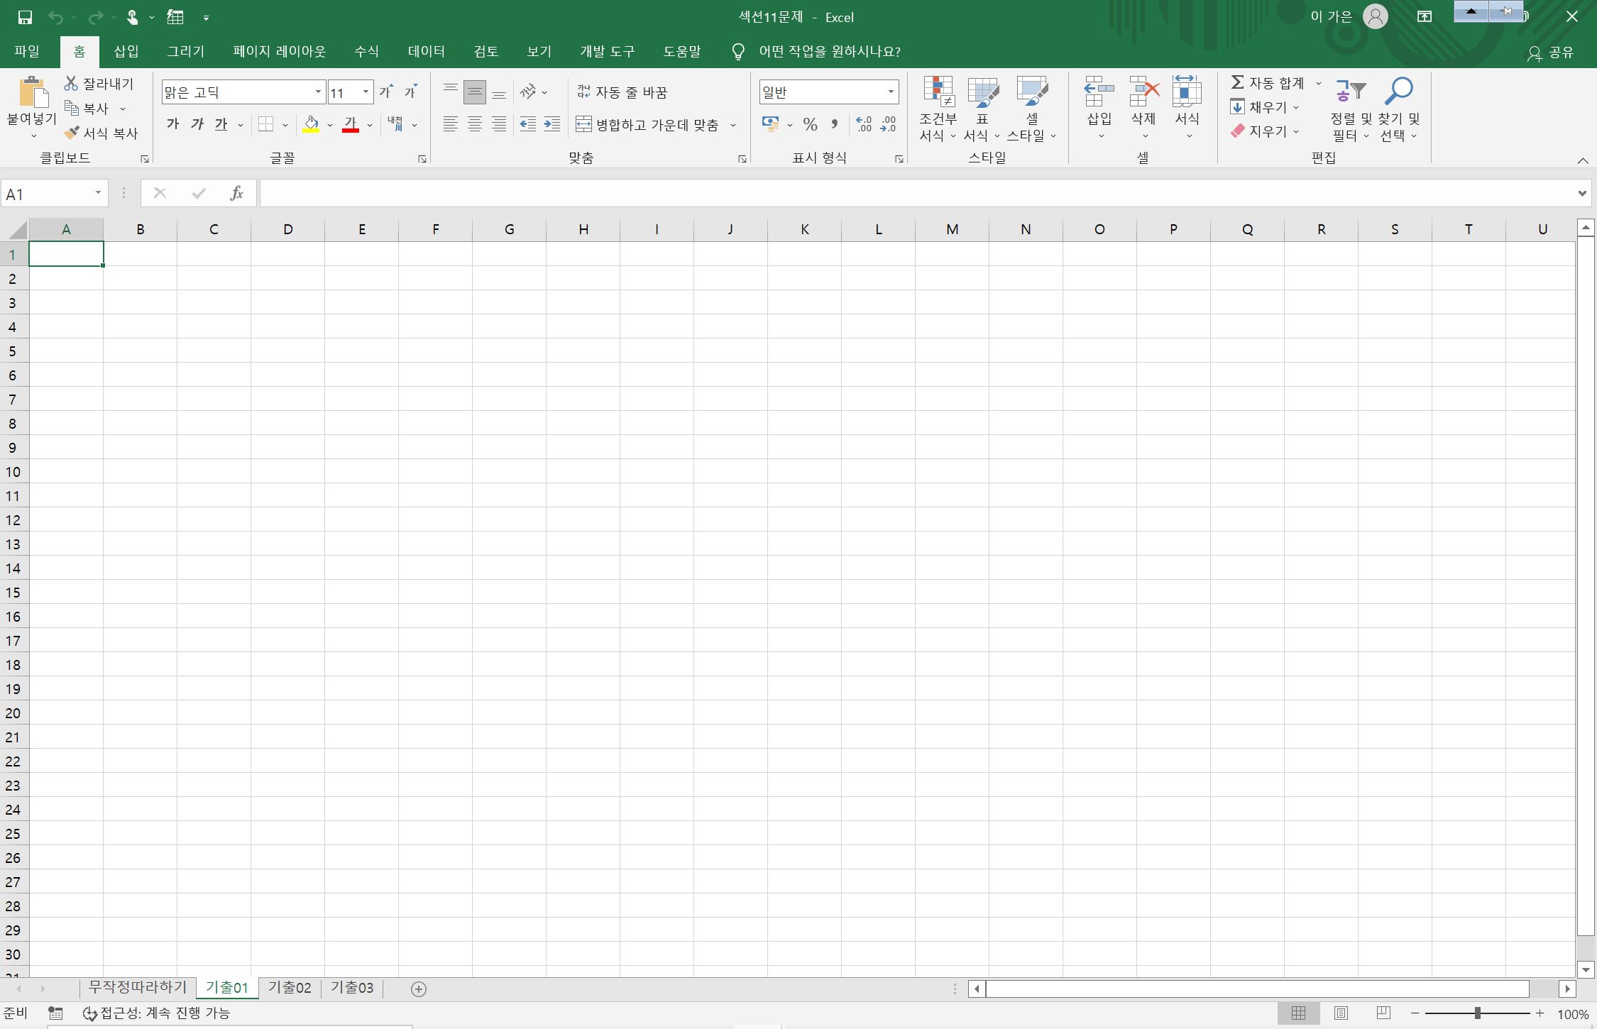Toggle bold text formatting
1597x1029 pixels.
(172, 125)
